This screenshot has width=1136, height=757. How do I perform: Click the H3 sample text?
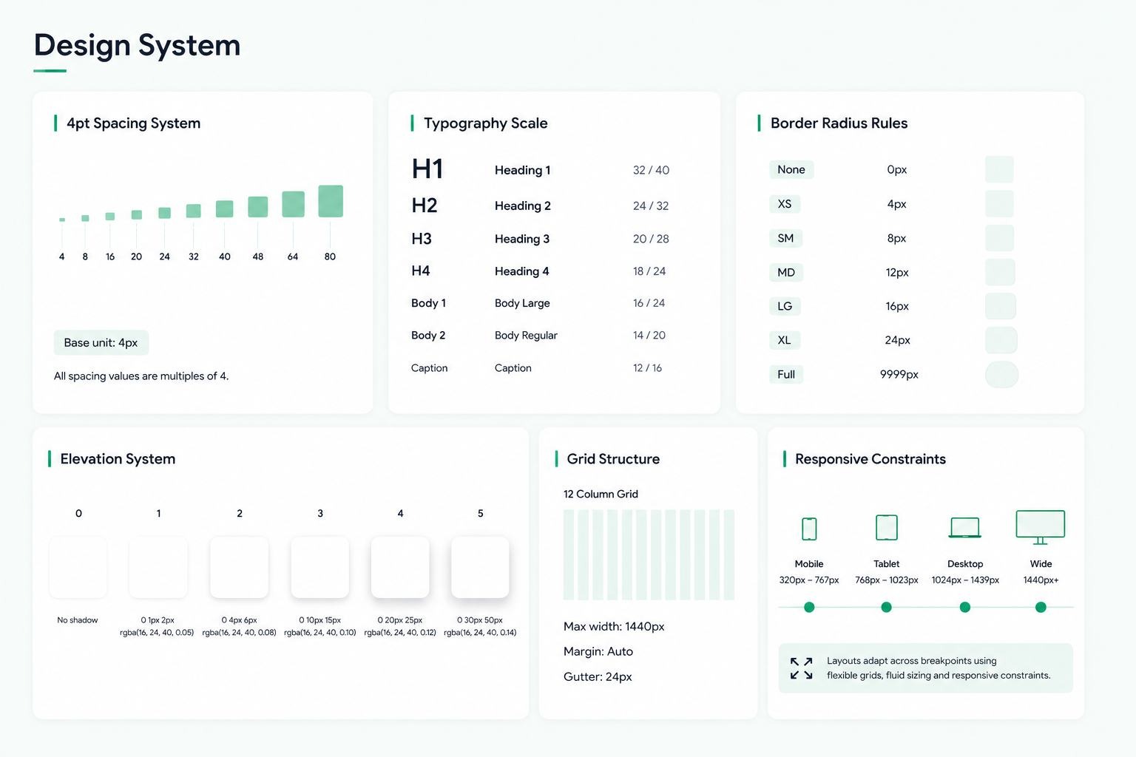pos(422,239)
